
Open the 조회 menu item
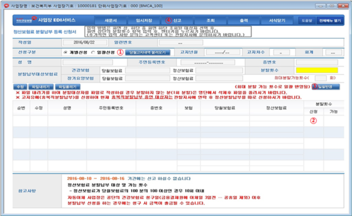pyautogui.click(x=210, y=20)
